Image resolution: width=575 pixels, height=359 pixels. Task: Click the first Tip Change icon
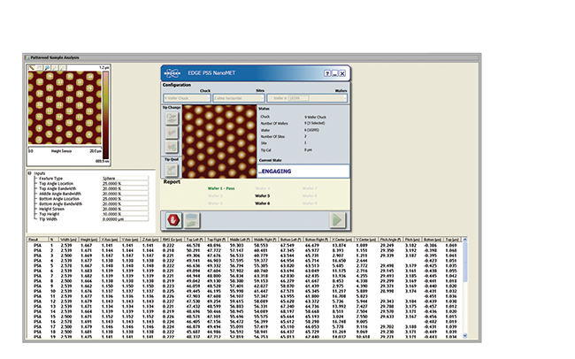(x=170, y=118)
